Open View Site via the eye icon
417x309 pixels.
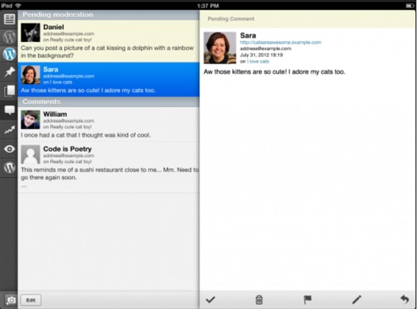(10, 149)
